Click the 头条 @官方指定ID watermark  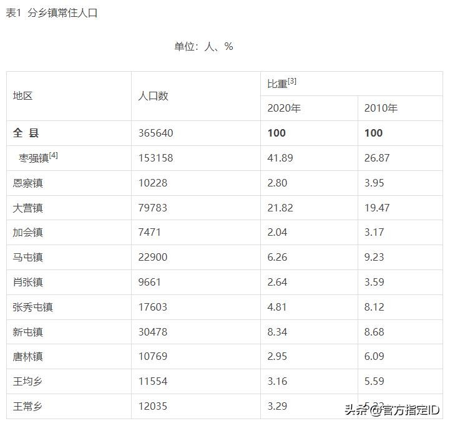[392, 410]
